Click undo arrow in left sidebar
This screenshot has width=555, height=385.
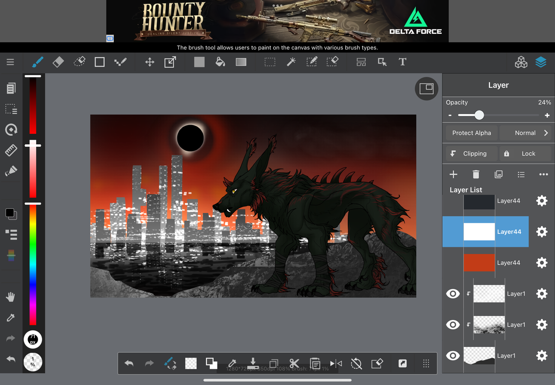(11, 359)
